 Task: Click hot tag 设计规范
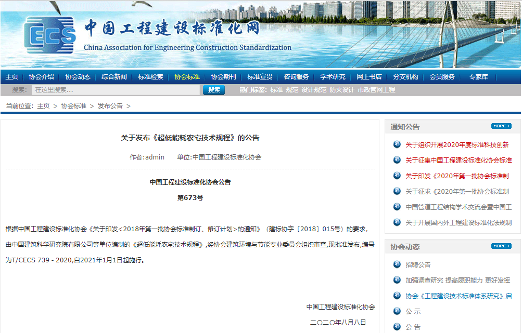[x=314, y=90]
